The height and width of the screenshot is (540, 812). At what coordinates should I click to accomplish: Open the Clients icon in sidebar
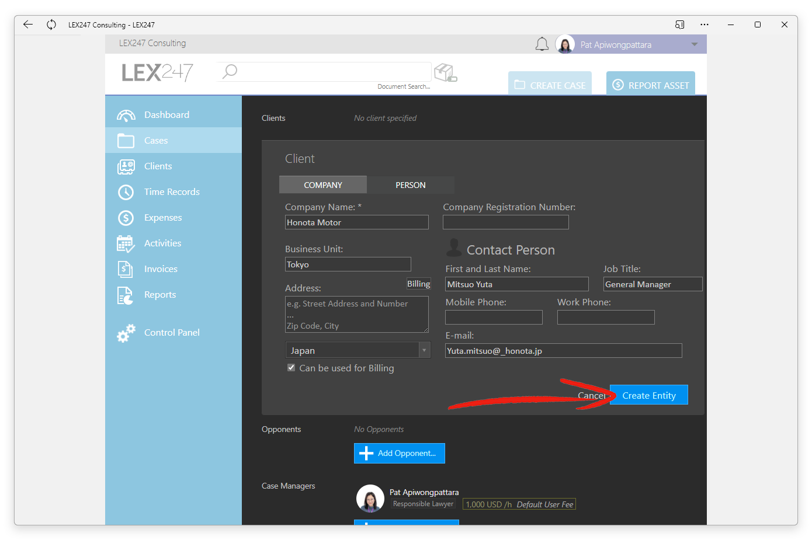click(126, 166)
